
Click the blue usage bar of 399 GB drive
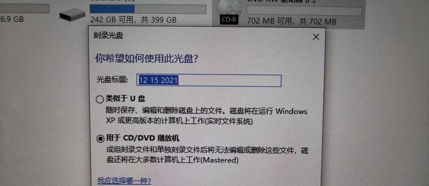pos(112,9)
